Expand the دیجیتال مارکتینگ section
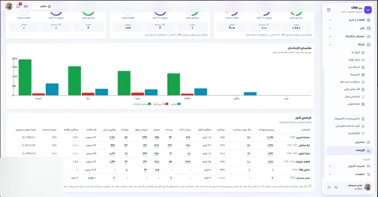Screen dimensions: 378x197 [x=350, y=36]
